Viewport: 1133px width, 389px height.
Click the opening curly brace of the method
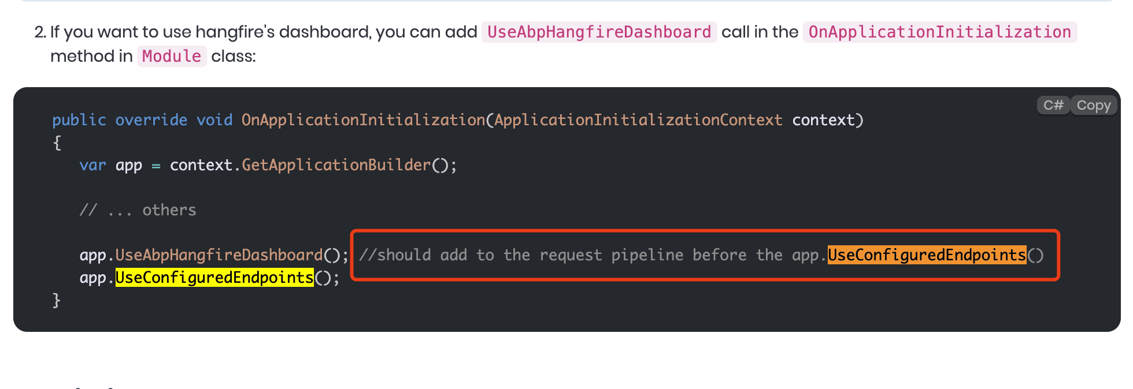pyautogui.click(x=57, y=143)
